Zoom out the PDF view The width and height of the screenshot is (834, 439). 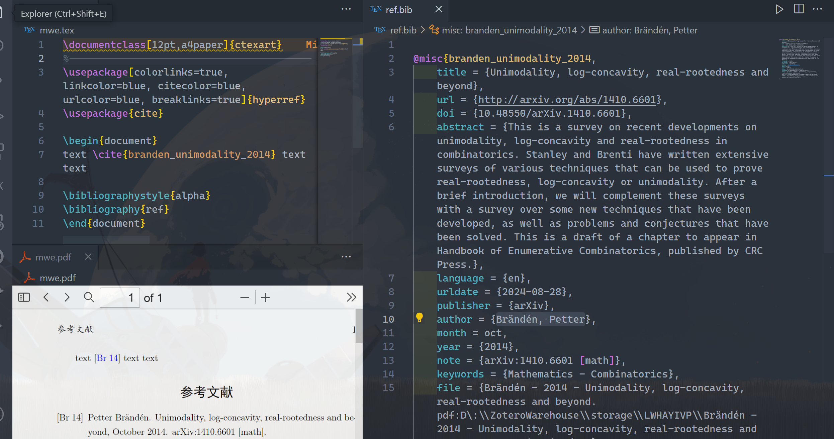[x=245, y=298]
